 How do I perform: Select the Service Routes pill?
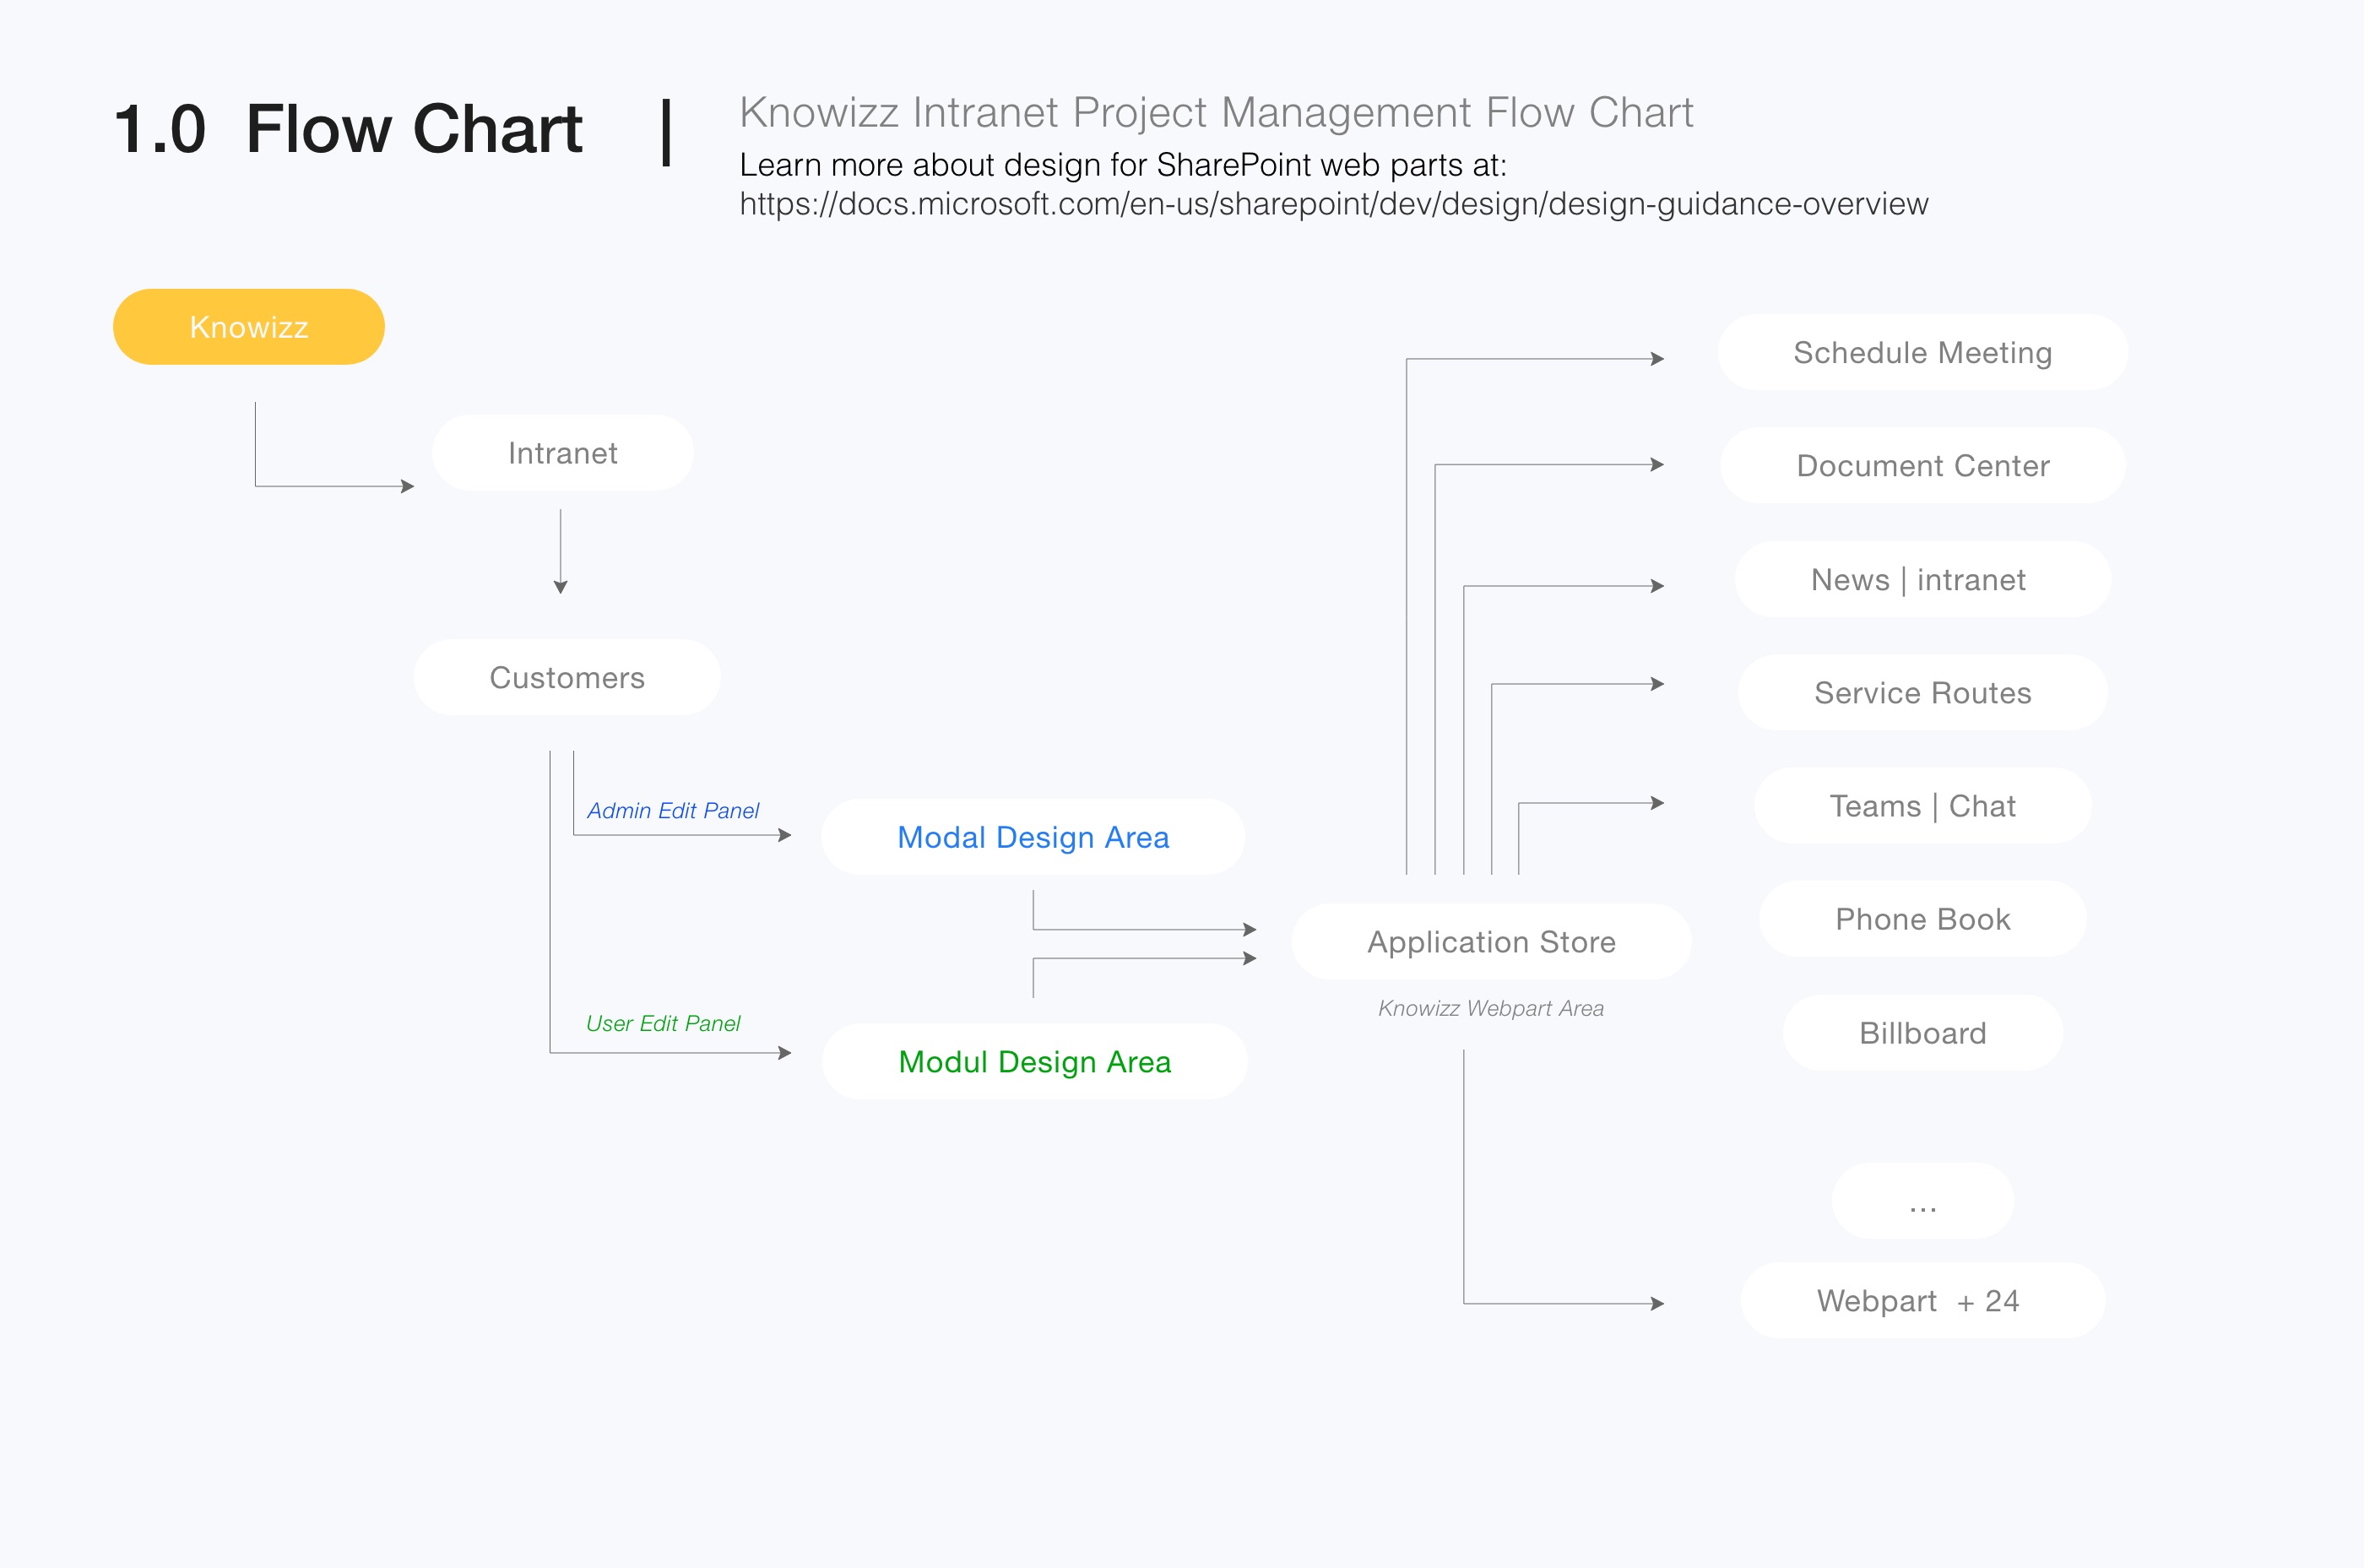click(x=1922, y=693)
